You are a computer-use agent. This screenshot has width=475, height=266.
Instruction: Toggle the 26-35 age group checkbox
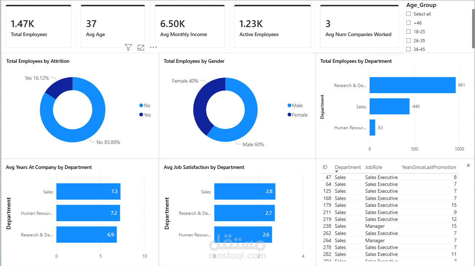coord(409,40)
